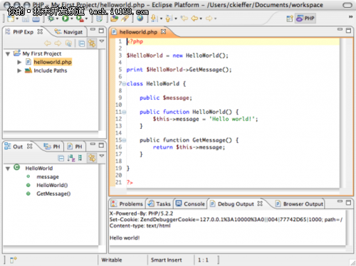Sort Outline entries alphabetically

click(x=71, y=158)
